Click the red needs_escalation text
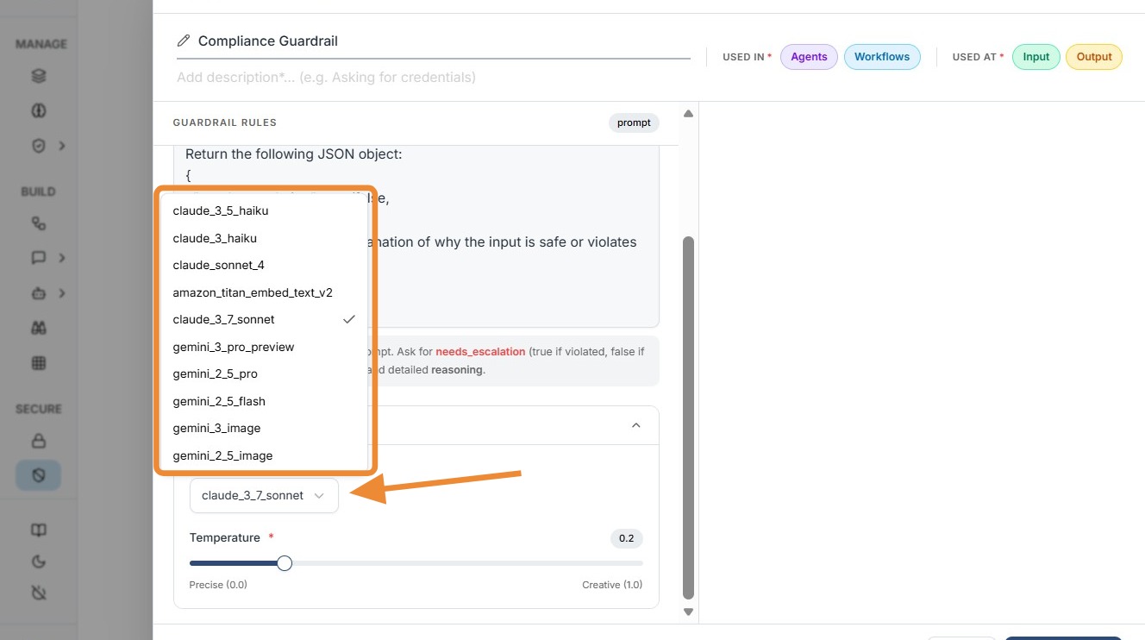 pyautogui.click(x=480, y=352)
